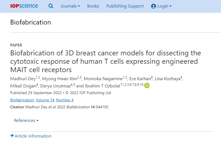This screenshot has width=221, height=147.
Task: Go to the Books menu item
Action: coord(93,6)
